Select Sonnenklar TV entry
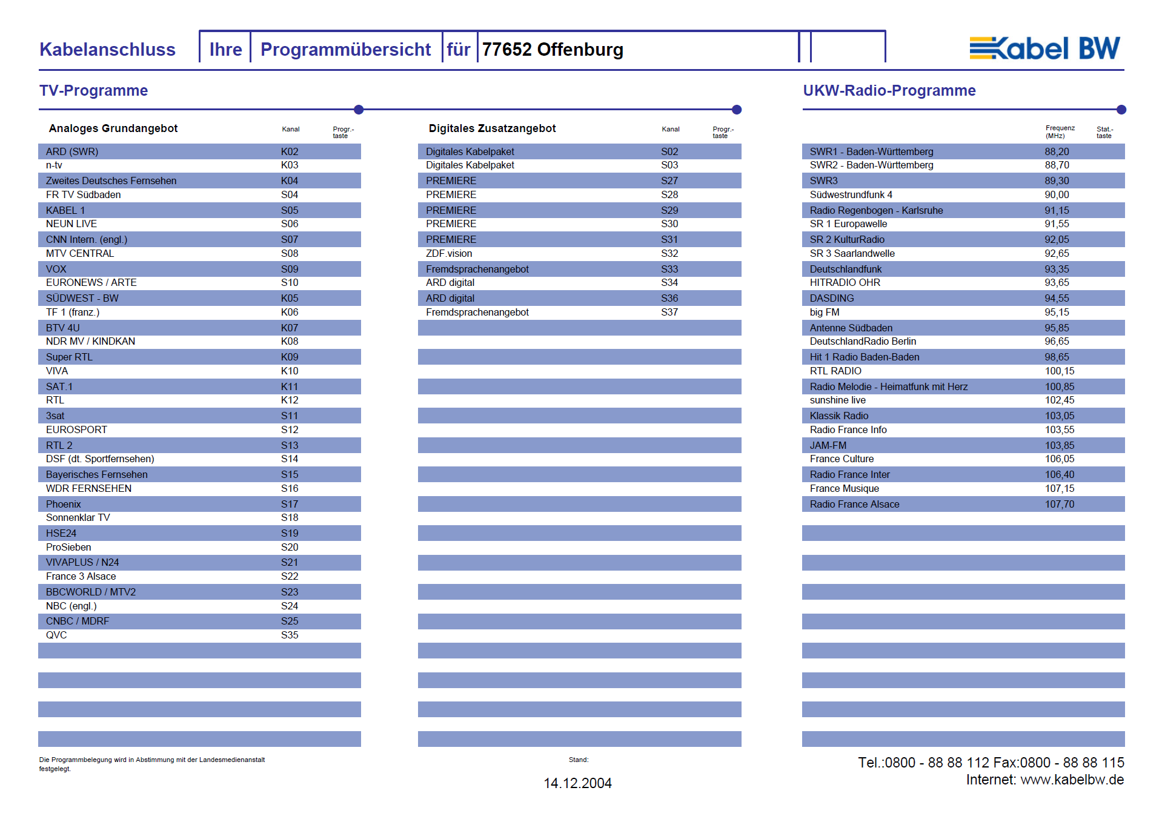This screenshot has height=822, width=1162. (x=199, y=518)
